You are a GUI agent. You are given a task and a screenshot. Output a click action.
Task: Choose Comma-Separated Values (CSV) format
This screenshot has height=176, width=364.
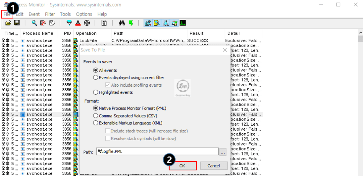95,116
